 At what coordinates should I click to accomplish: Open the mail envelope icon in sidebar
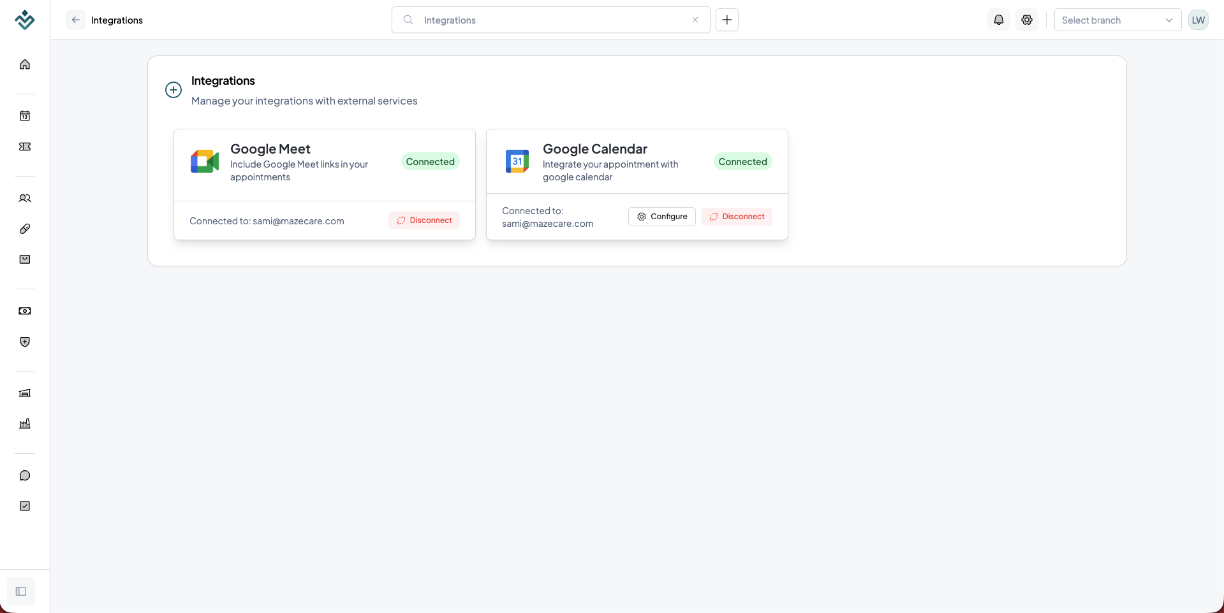tap(25, 259)
